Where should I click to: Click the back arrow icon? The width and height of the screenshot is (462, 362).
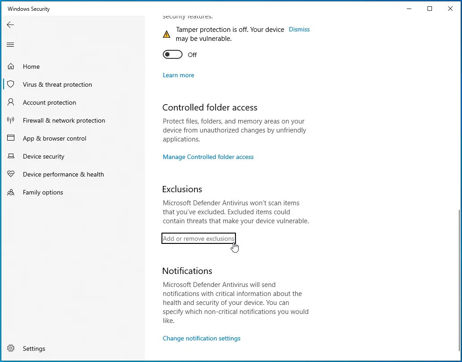[10, 25]
